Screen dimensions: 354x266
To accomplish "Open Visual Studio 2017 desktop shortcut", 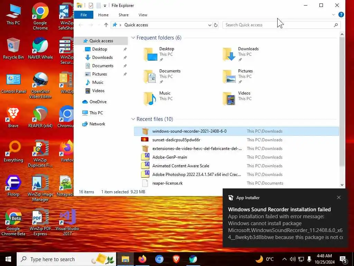I will 67,222.
